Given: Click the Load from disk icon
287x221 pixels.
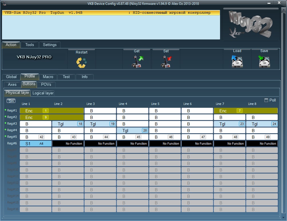Looking at the screenshot, I should (237, 61).
